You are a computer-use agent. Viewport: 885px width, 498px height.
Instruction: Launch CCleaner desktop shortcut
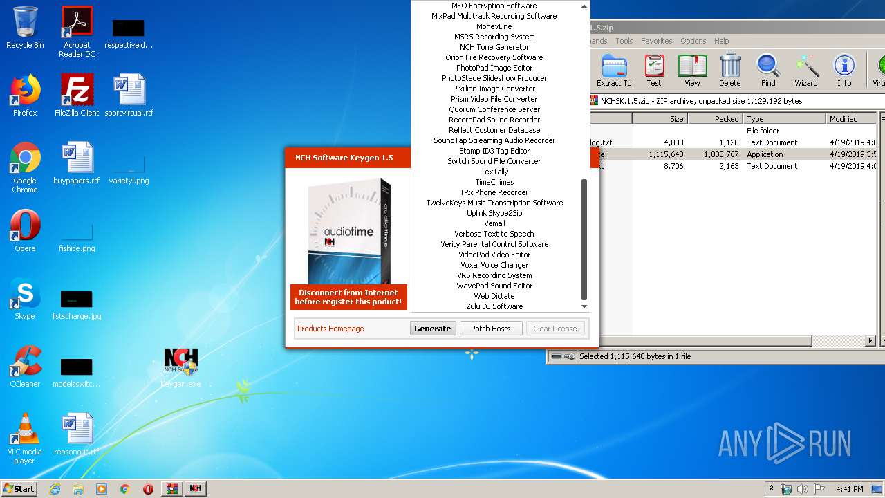[25, 367]
